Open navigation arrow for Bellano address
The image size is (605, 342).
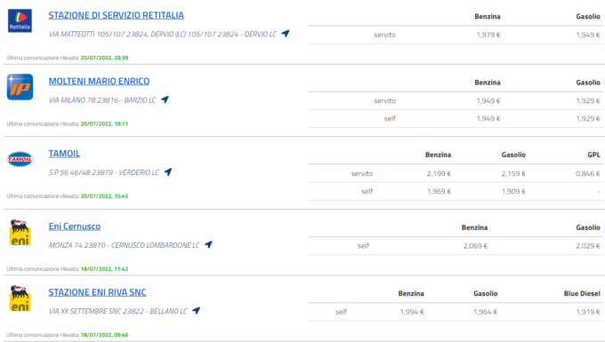[196, 310]
